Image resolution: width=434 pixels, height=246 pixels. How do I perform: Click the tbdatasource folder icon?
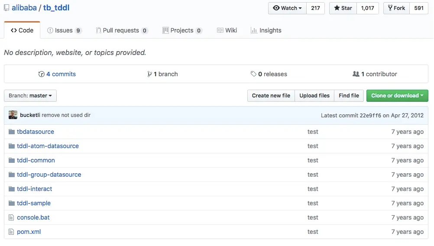[12, 132]
